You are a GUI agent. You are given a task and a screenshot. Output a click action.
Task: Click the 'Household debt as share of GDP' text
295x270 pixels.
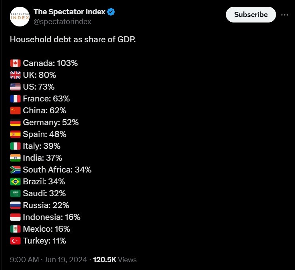coord(72,39)
